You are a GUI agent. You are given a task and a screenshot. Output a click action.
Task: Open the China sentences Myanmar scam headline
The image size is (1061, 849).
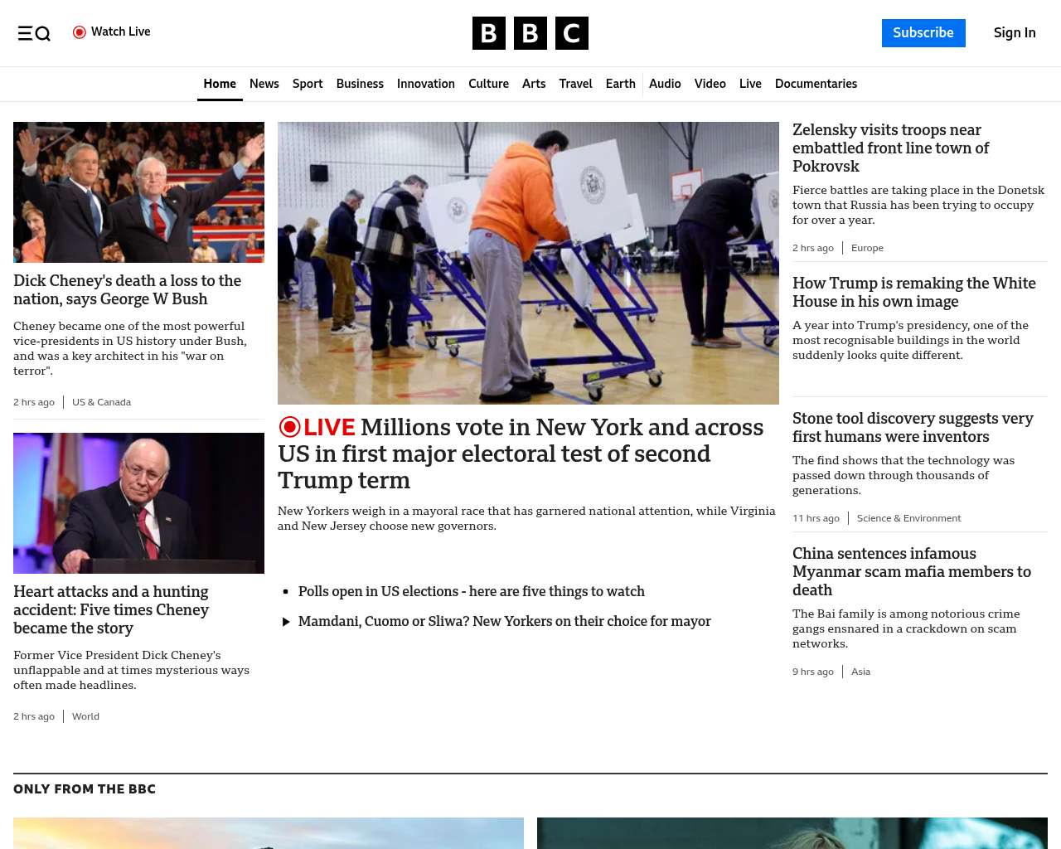[x=911, y=571]
